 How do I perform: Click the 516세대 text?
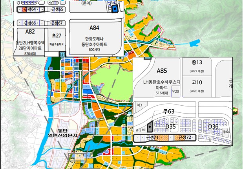coord(162,93)
